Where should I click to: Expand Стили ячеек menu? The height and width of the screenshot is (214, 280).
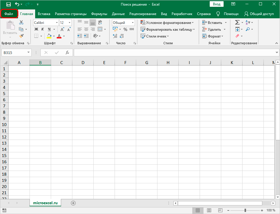coord(154,36)
